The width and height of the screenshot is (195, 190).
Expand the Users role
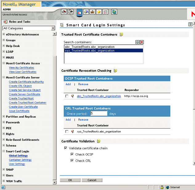(x=4, y=175)
